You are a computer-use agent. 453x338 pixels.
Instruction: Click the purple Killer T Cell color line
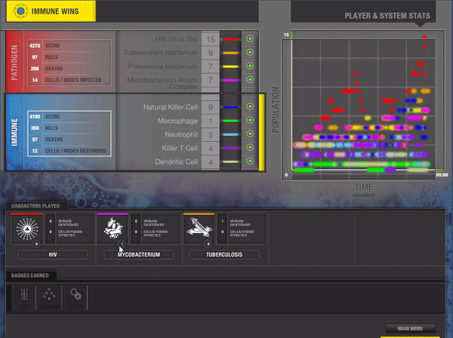click(x=230, y=148)
